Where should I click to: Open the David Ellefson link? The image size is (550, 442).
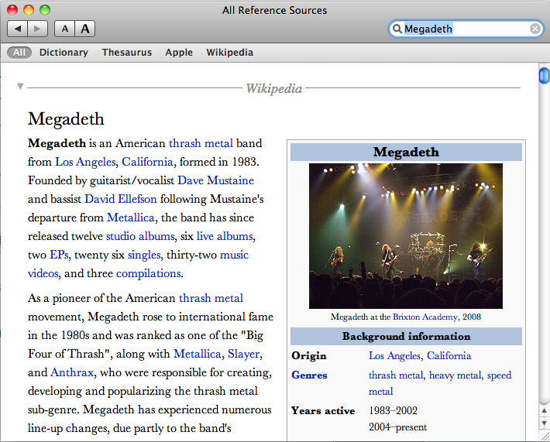[121, 199]
